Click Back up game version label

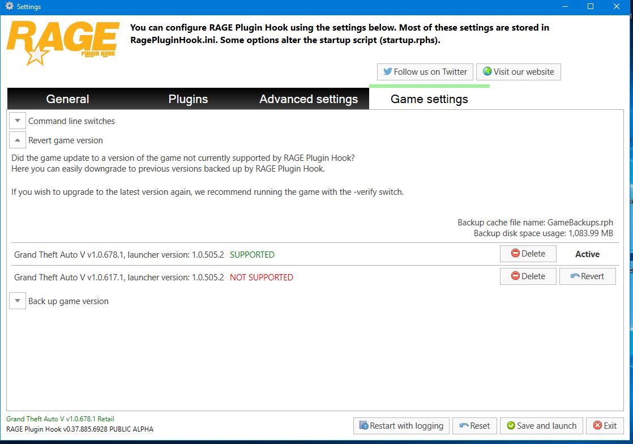click(68, 301)
